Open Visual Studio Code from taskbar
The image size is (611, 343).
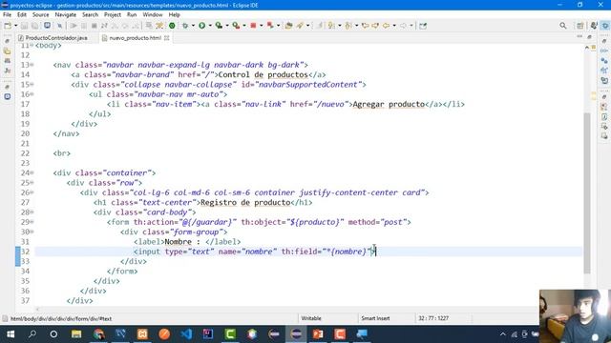186,334
